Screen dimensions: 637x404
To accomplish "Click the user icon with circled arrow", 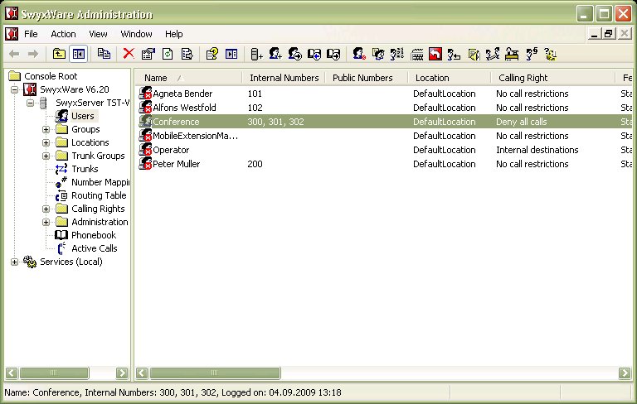I will point(295,54).
